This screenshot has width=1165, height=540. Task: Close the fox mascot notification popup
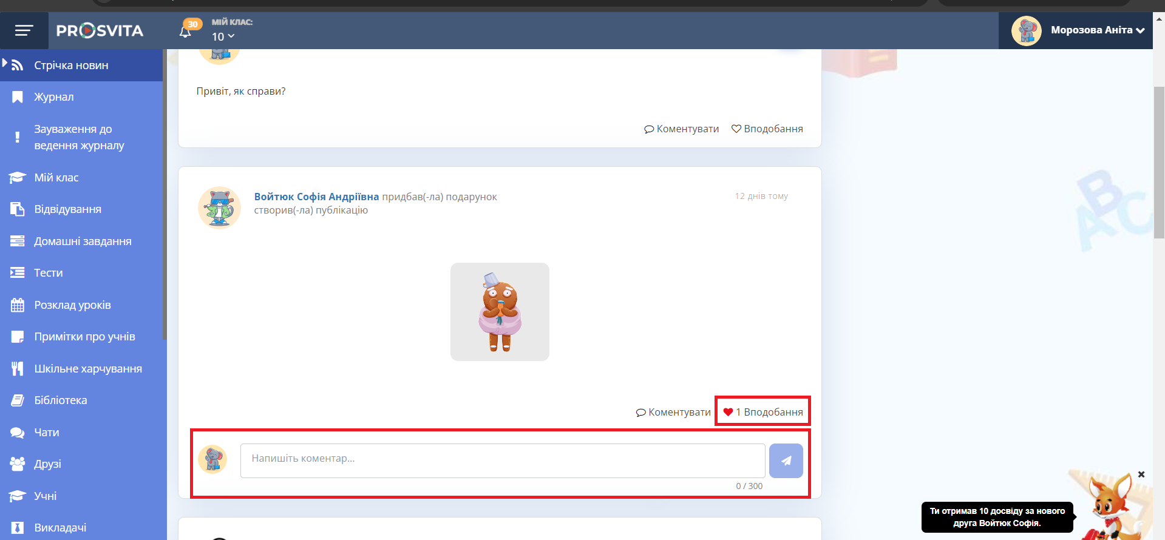(x=1141, y=474)
